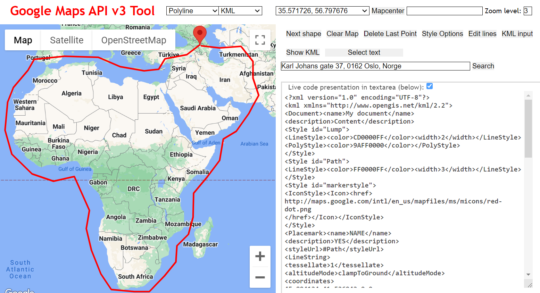
Task: Click the Madagascar label on the map
Action: 200,244
